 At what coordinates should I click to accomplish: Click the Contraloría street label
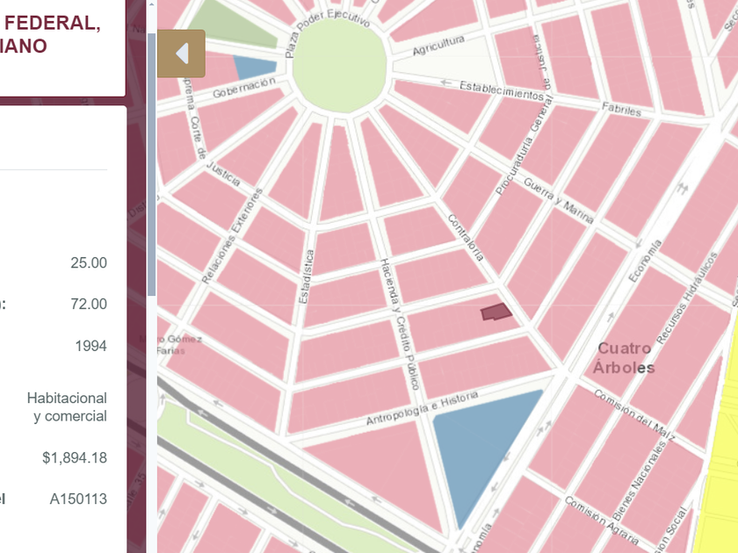[x=466, y=238]
